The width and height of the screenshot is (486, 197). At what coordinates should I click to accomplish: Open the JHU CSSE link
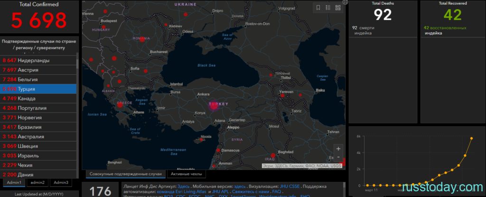[290, 187]
